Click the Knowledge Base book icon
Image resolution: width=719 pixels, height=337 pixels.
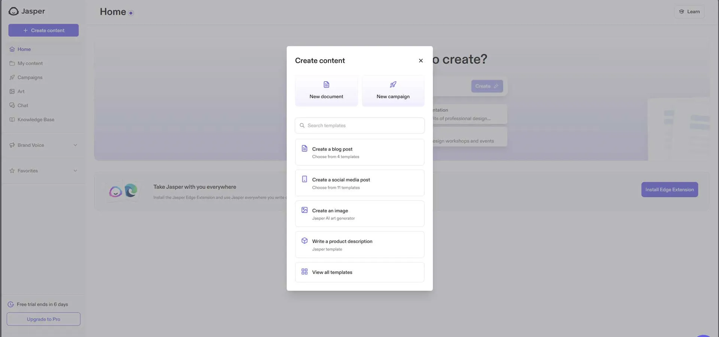click(x=12, y=120)
